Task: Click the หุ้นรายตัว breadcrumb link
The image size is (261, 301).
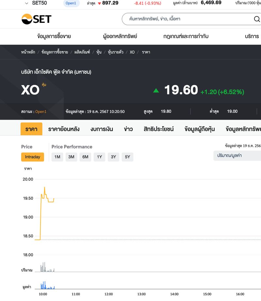Action: [115, 52]
